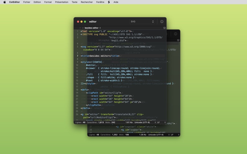Image resolution: width=247 pixels, height=154 pixels.
Task: Toggle the inspector info icon in front window
Action: point(162,22)
